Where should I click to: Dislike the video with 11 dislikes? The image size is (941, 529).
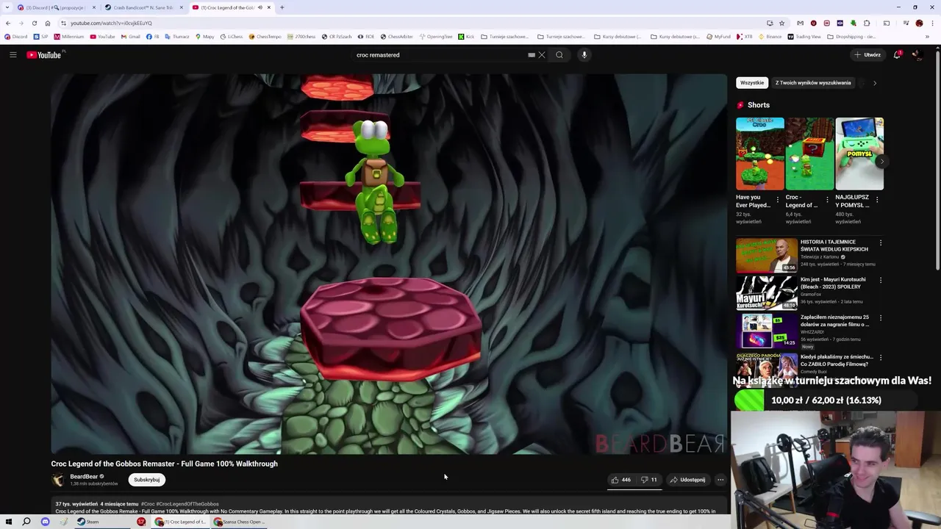pyautogui.click(x=648, y=480)
